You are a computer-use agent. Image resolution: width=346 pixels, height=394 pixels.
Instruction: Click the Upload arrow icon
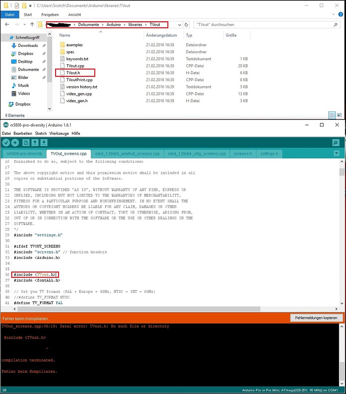tap(15, 142)
